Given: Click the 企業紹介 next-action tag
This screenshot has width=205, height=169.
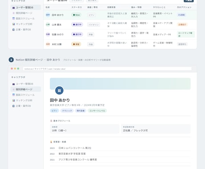Looking at the screenshot, I should point(182,24).
